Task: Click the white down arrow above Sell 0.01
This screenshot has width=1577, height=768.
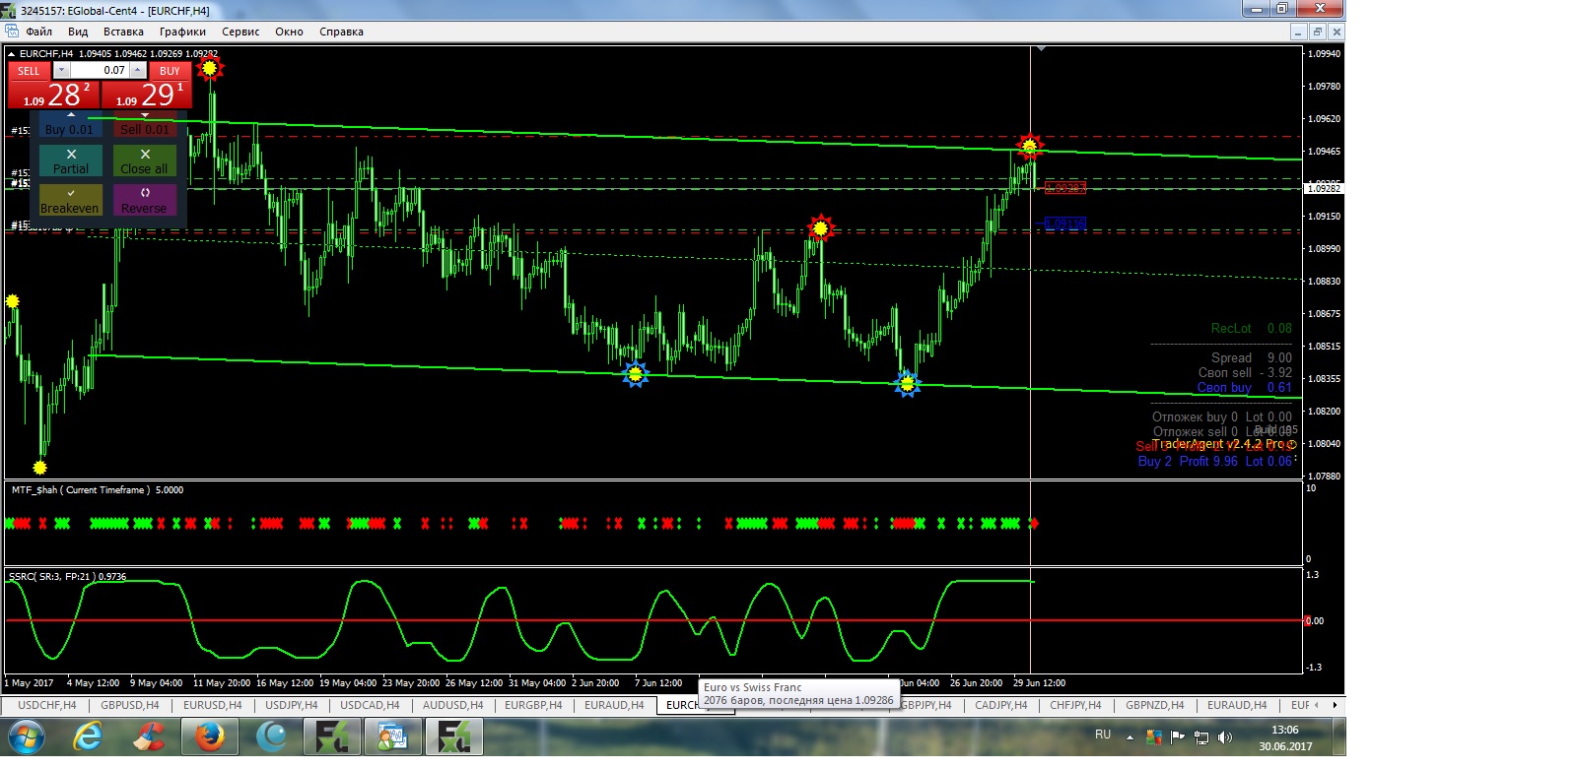Action: [145, 115]
